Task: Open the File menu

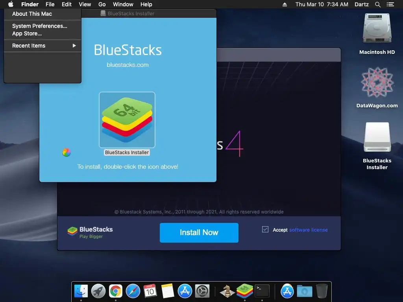Action: [50, 4]
